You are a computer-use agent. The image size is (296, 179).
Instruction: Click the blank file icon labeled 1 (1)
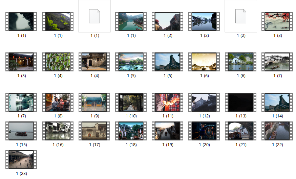[x=94, y=16]
